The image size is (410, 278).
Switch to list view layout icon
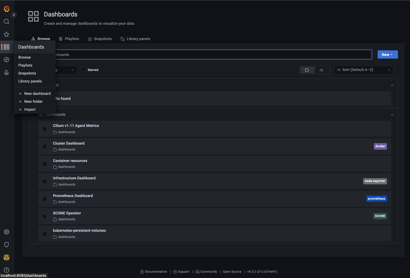(321, 70)
